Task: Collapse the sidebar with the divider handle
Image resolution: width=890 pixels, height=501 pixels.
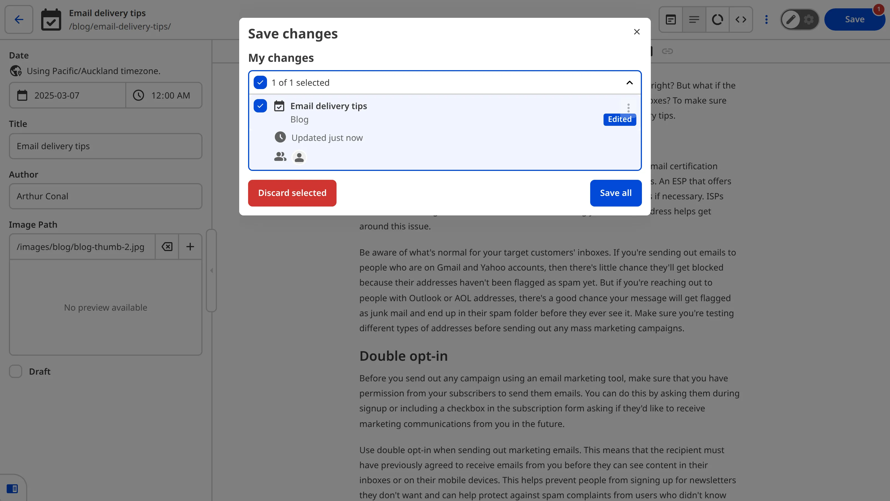Action: (x=211, y=271)
